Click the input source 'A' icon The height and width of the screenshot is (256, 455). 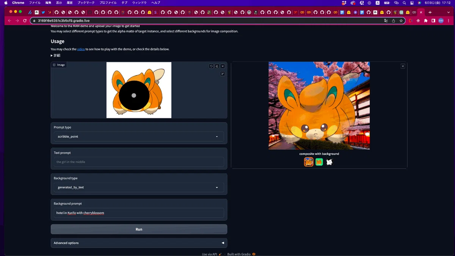[378, 3]
